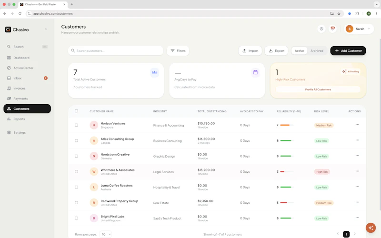Click the calendar icon in Avg Days card
This screenshot has height=238, width=381.
point(255,72)
